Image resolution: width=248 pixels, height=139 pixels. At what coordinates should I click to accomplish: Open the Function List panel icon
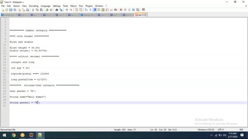(x=107, y=10)
